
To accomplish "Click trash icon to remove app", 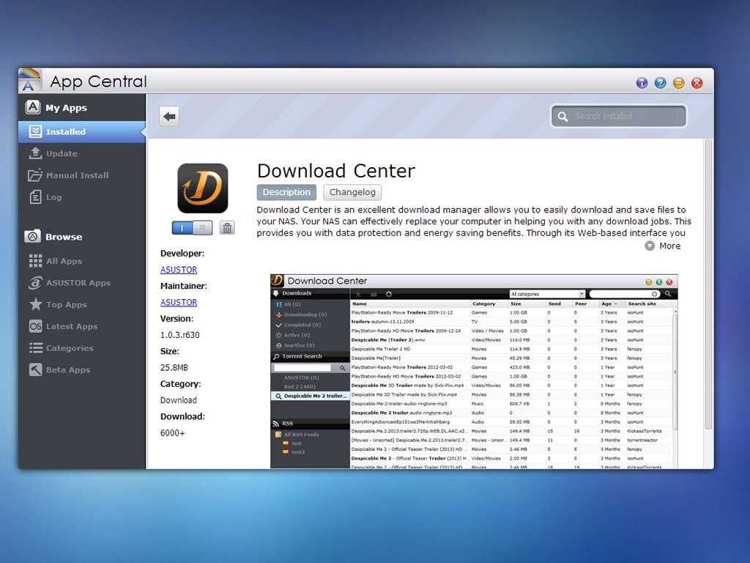I will click(x=227, y=228).
